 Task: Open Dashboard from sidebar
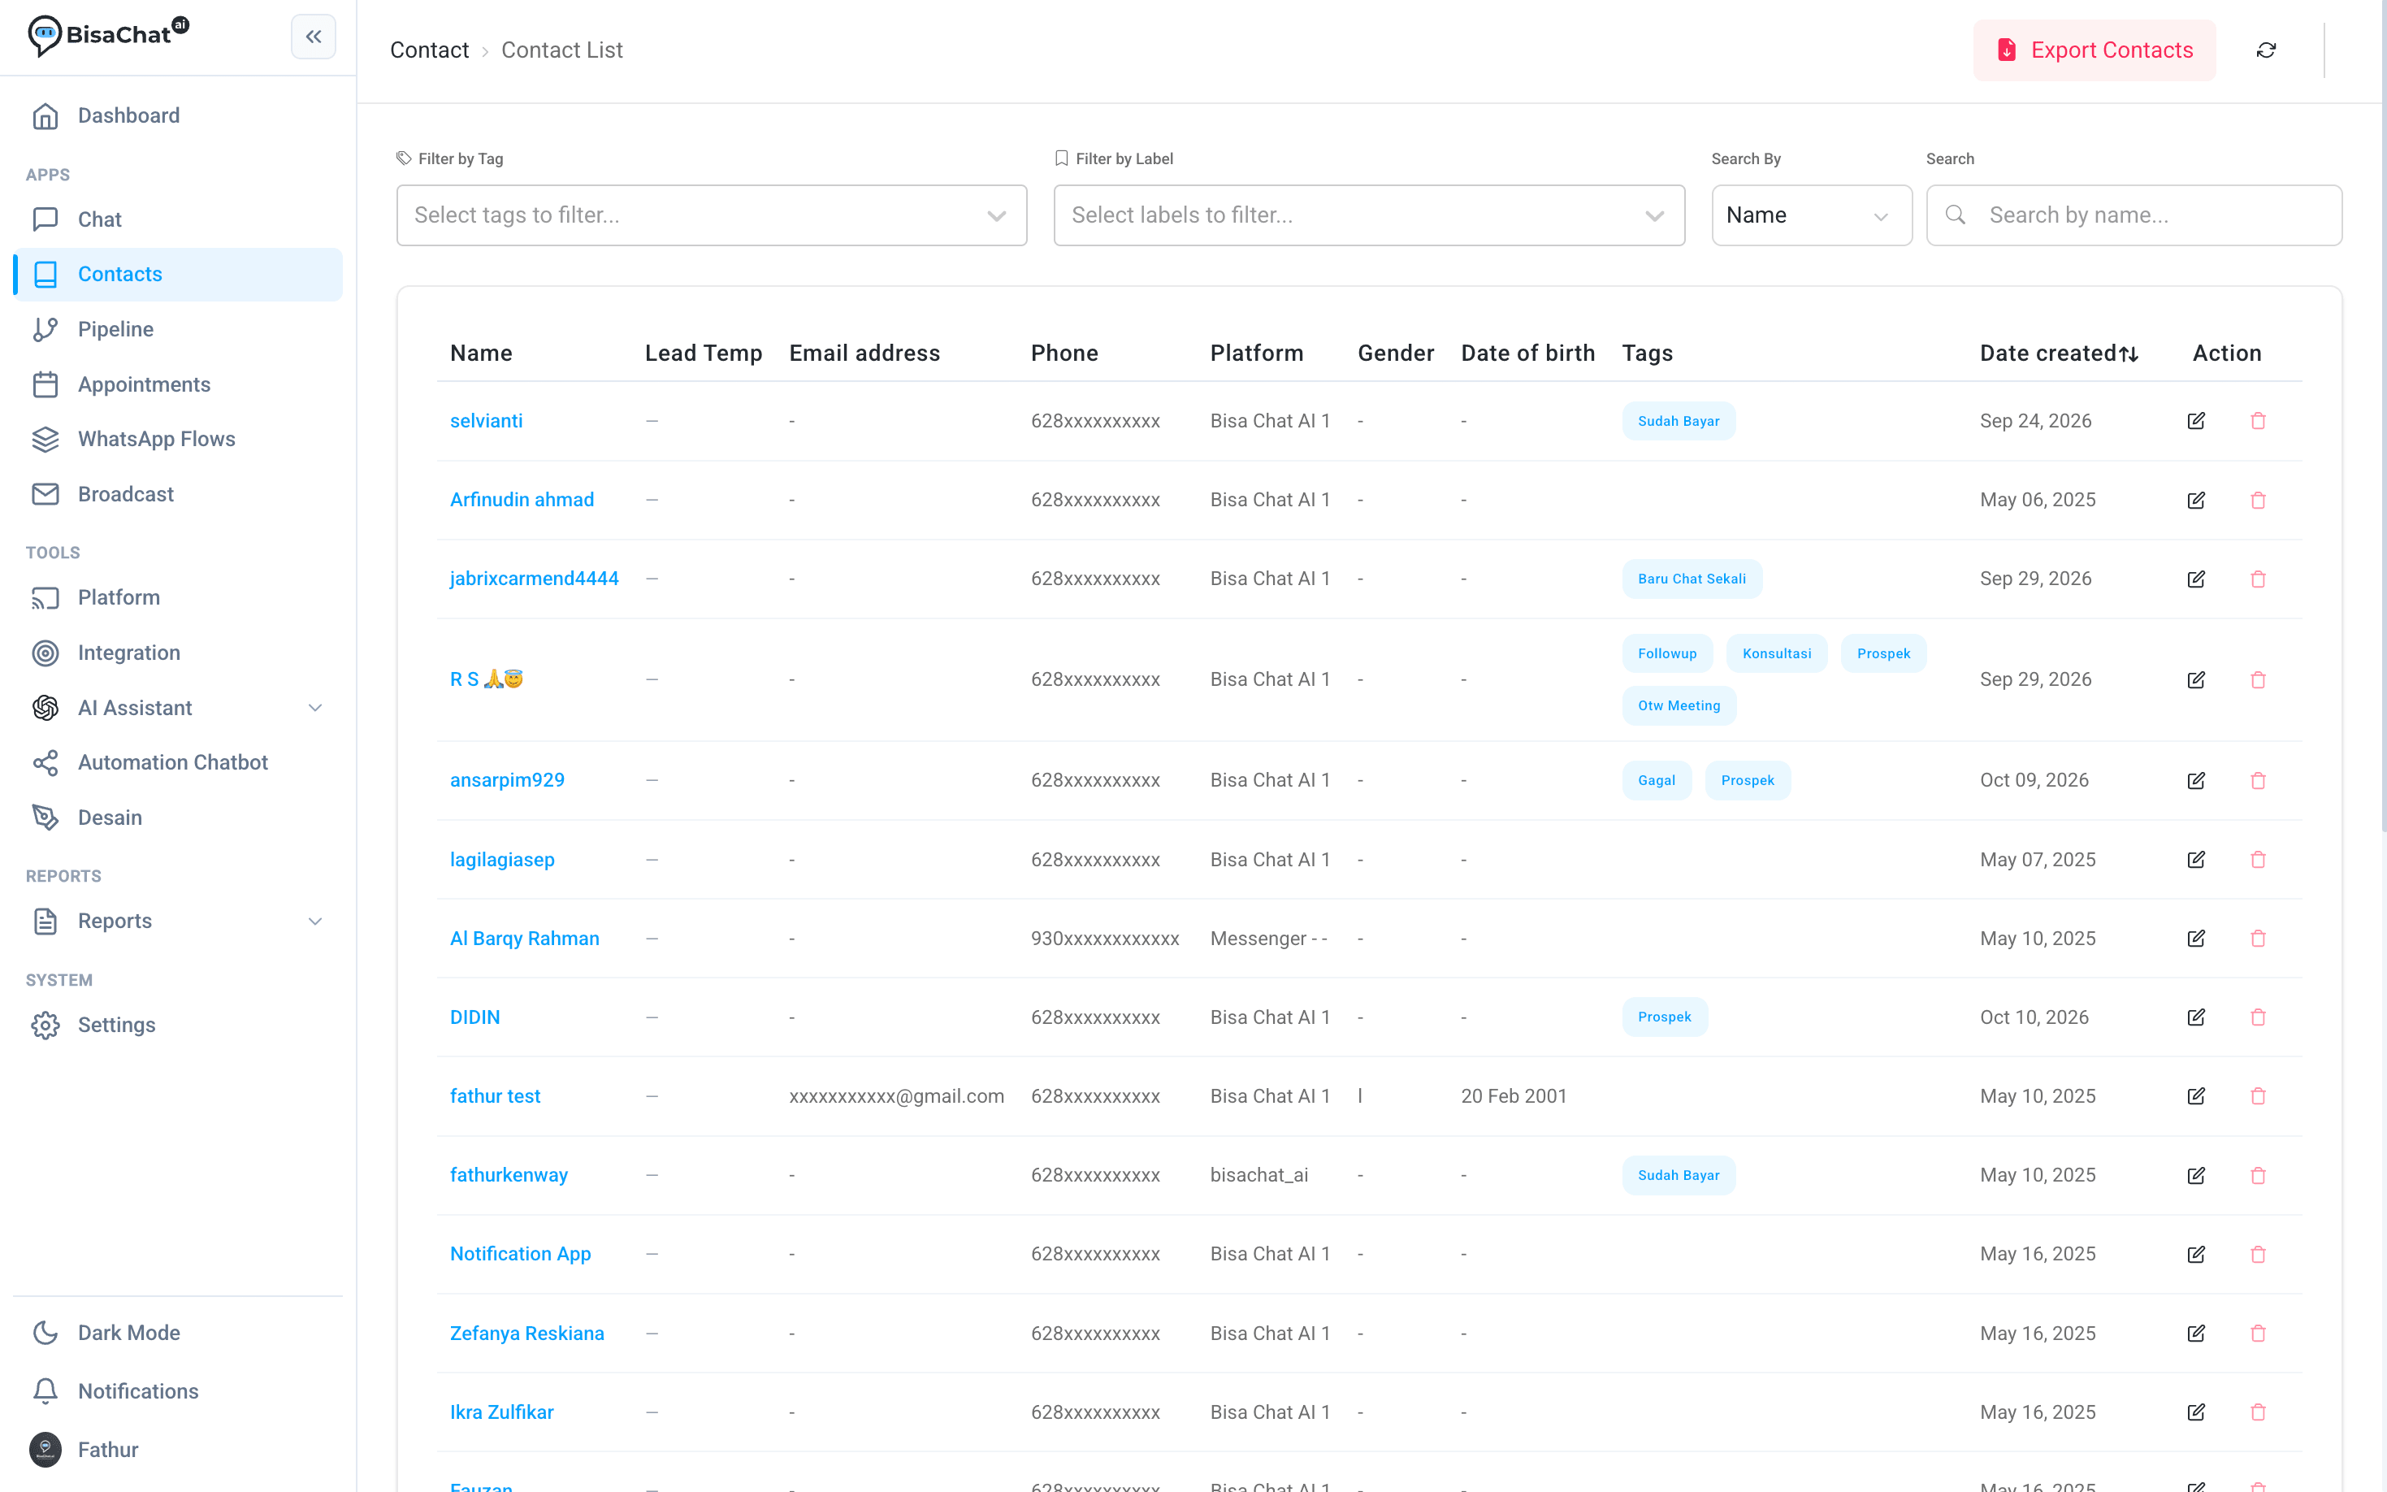pyautogui.click(x=178, y=115)
